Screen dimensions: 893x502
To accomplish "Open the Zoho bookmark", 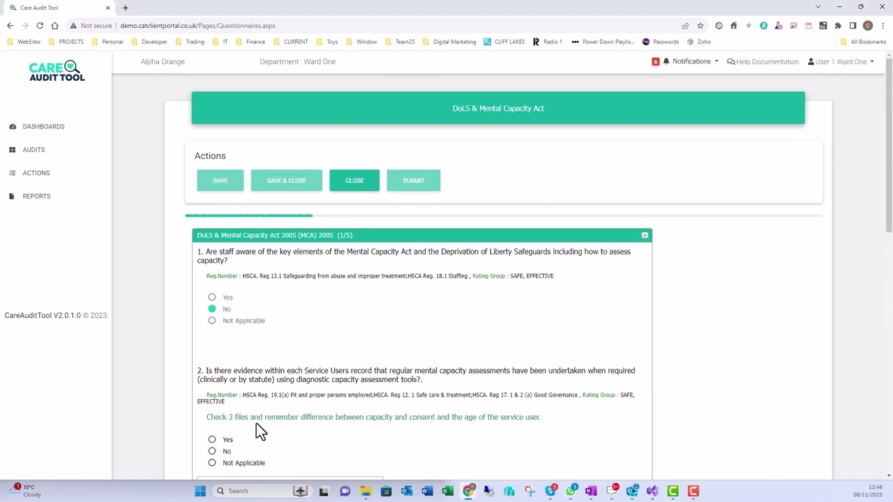I will [698, 42].
